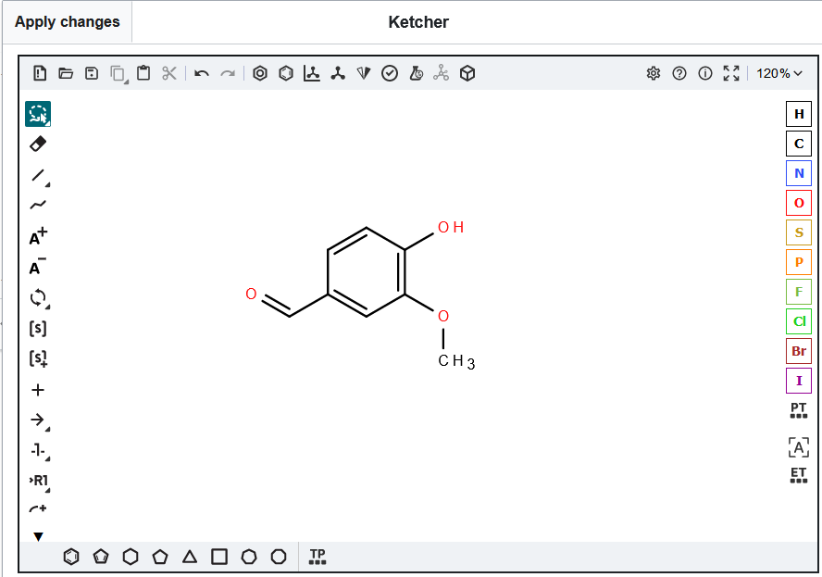Click the Charge Plus tool
Image resolution: width=822 pixels, height=577 pixels.
pos(38,237)
